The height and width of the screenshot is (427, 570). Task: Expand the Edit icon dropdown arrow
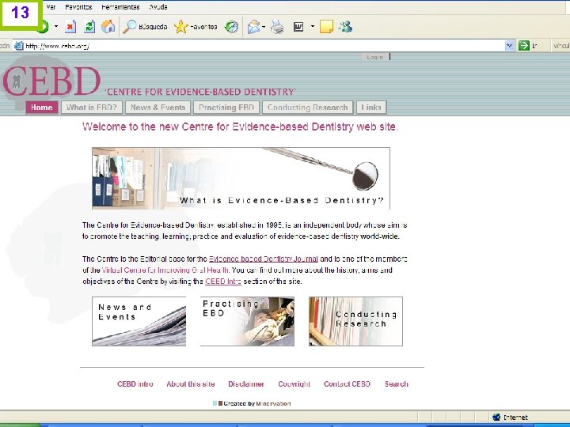tap(312, 27)
